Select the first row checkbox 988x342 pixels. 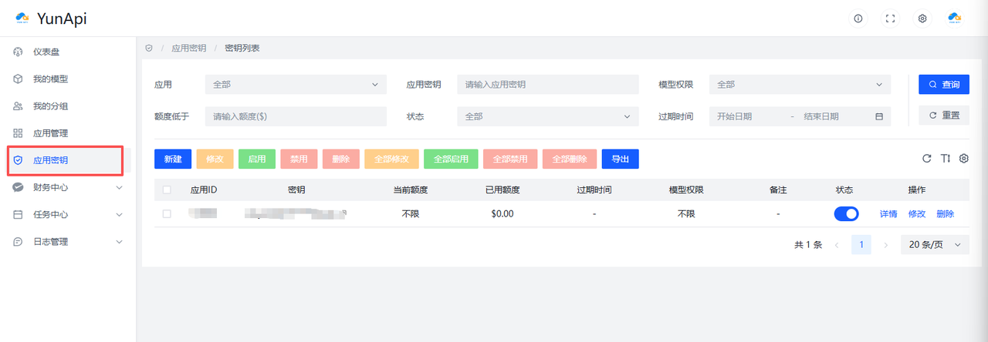[167, 214]
